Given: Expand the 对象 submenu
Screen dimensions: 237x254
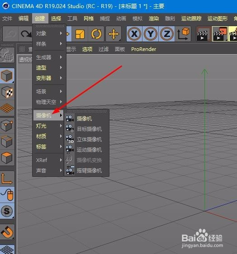Looking at the screenshot, I should coord(49,33).
